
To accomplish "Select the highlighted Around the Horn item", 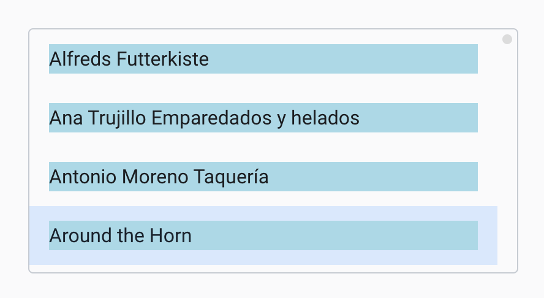I will (x=263, y=235).
